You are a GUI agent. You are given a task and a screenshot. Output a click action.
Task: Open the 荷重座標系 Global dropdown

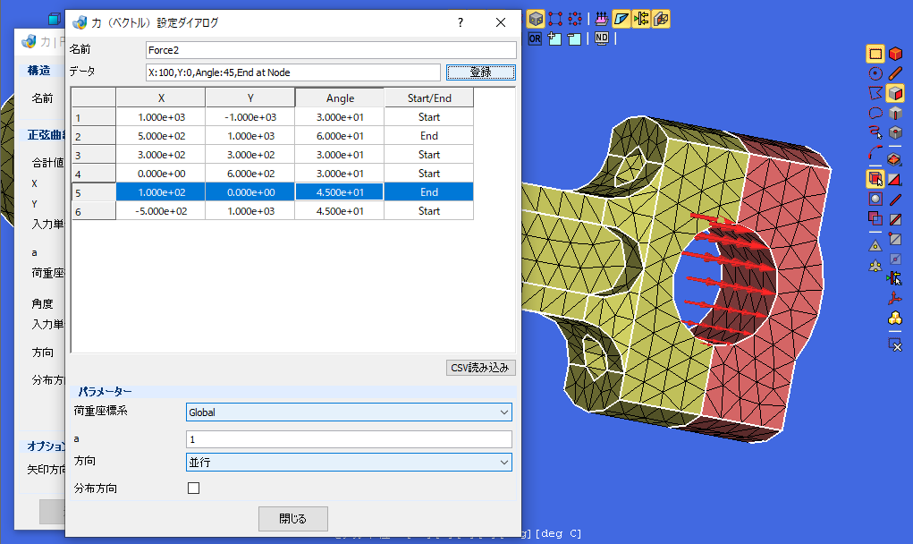coord(349,412)
